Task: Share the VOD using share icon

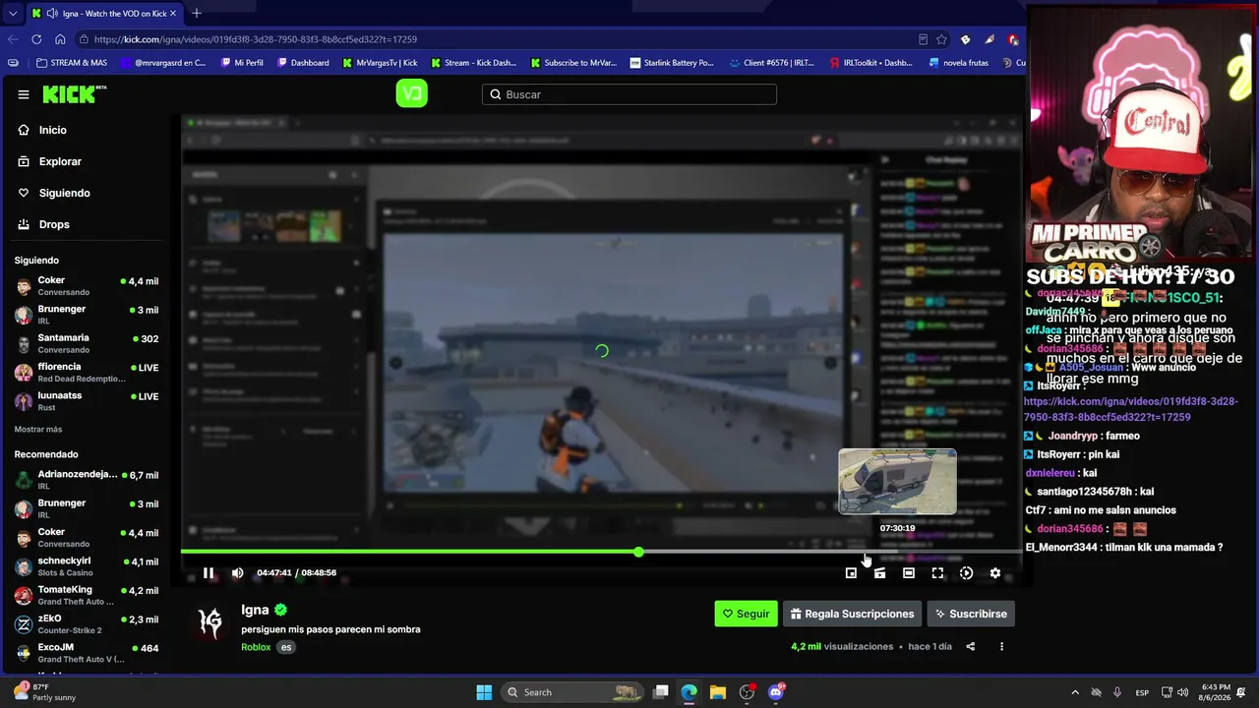Action: pyautogui.click(x=971, y=647)
